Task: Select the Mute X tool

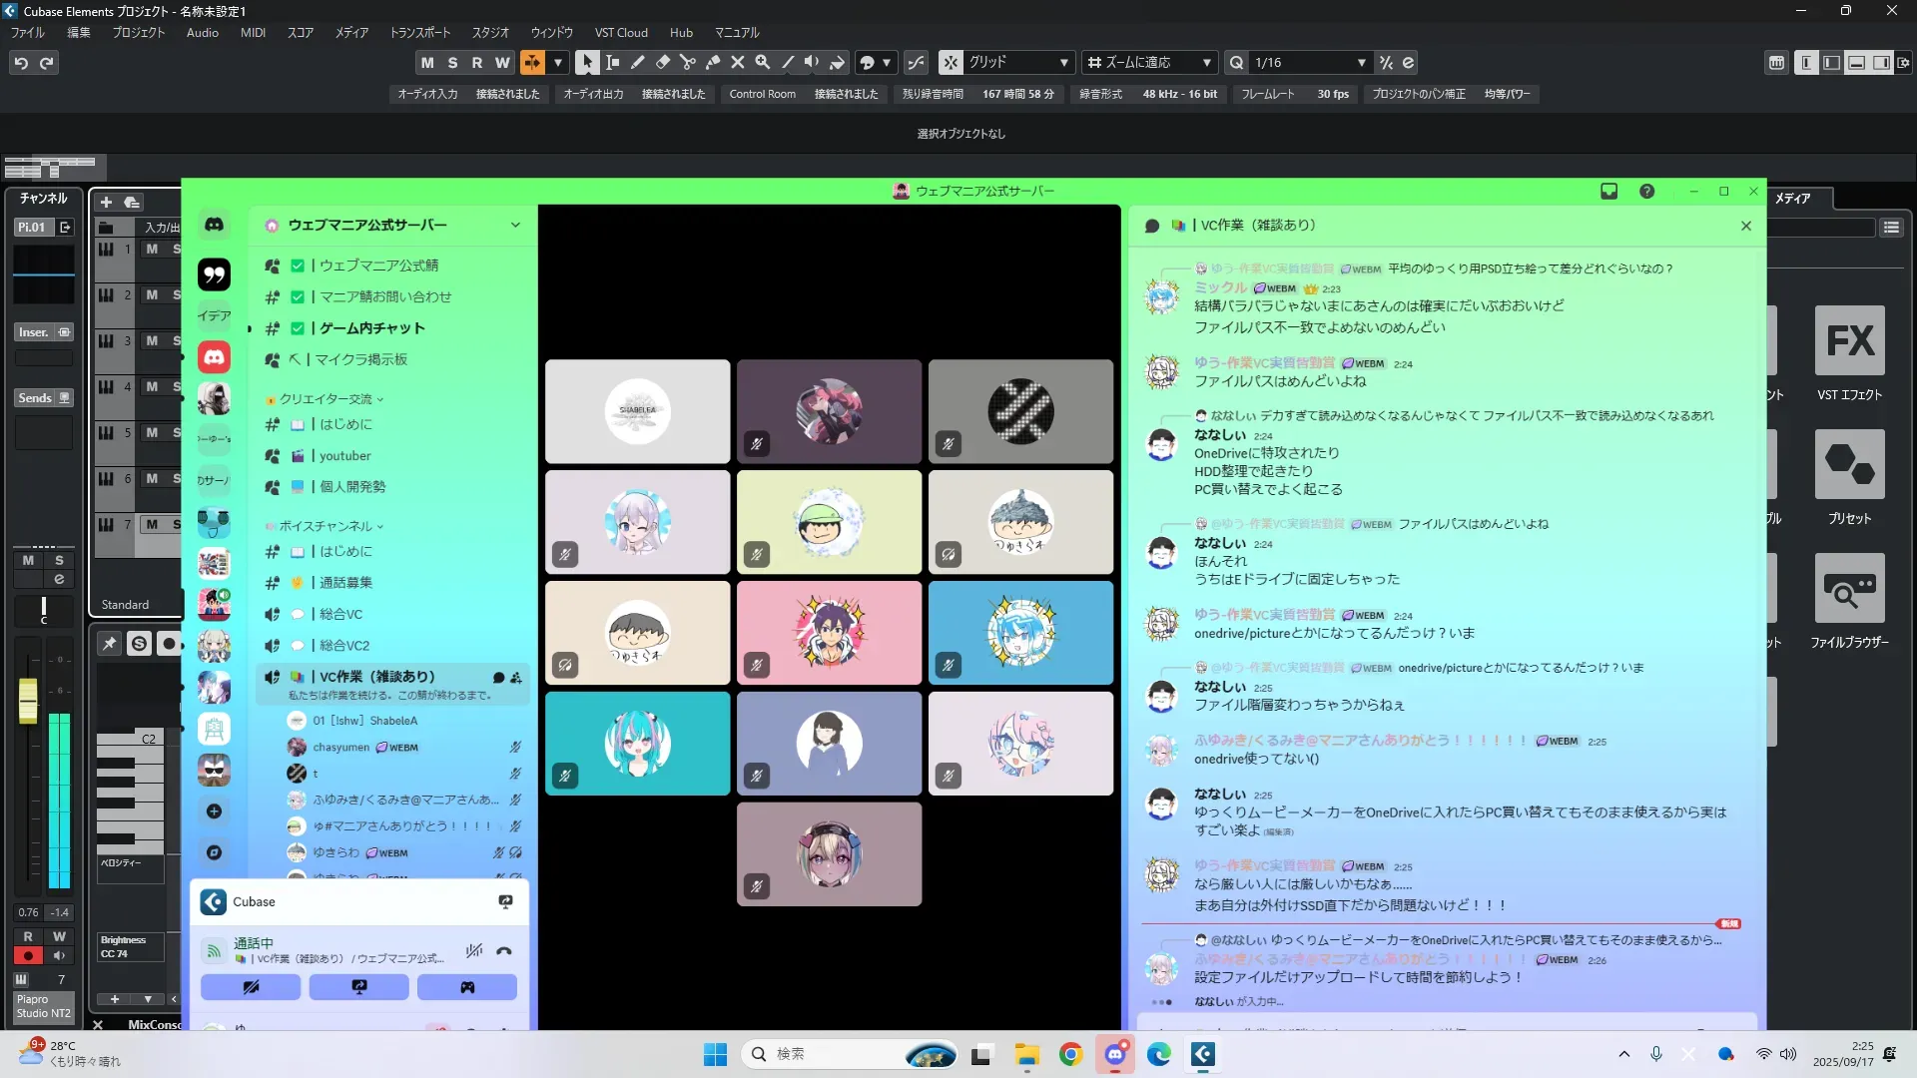Action: click(738, 63)
